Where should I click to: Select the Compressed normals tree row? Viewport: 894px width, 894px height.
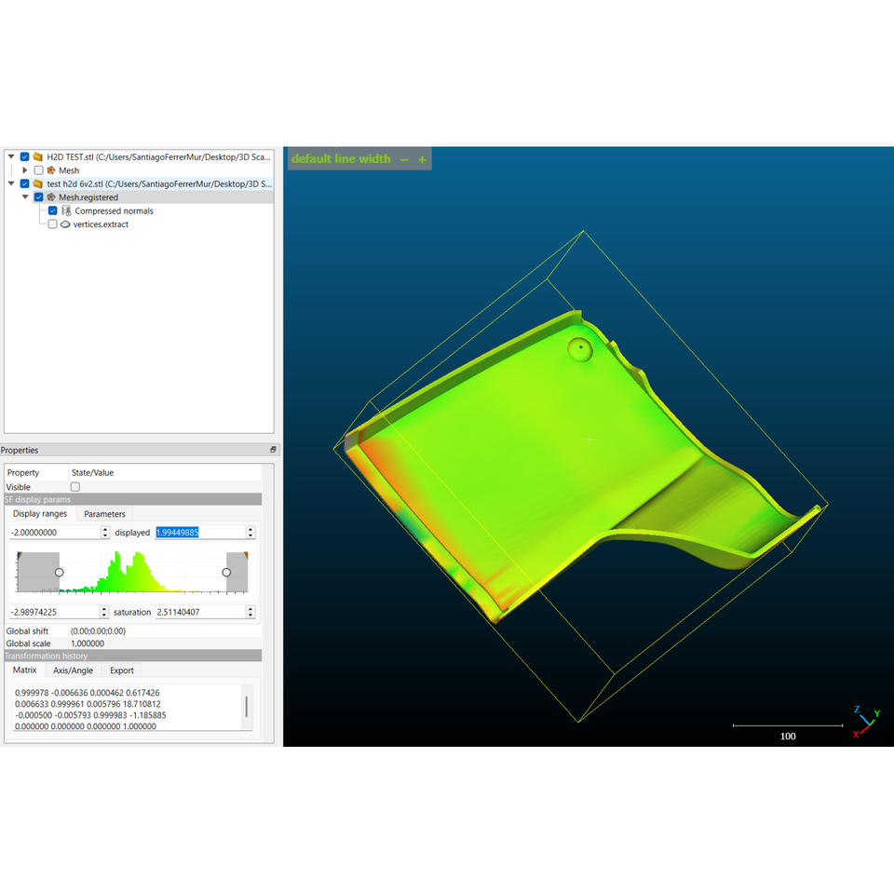(x=114, y=211)
